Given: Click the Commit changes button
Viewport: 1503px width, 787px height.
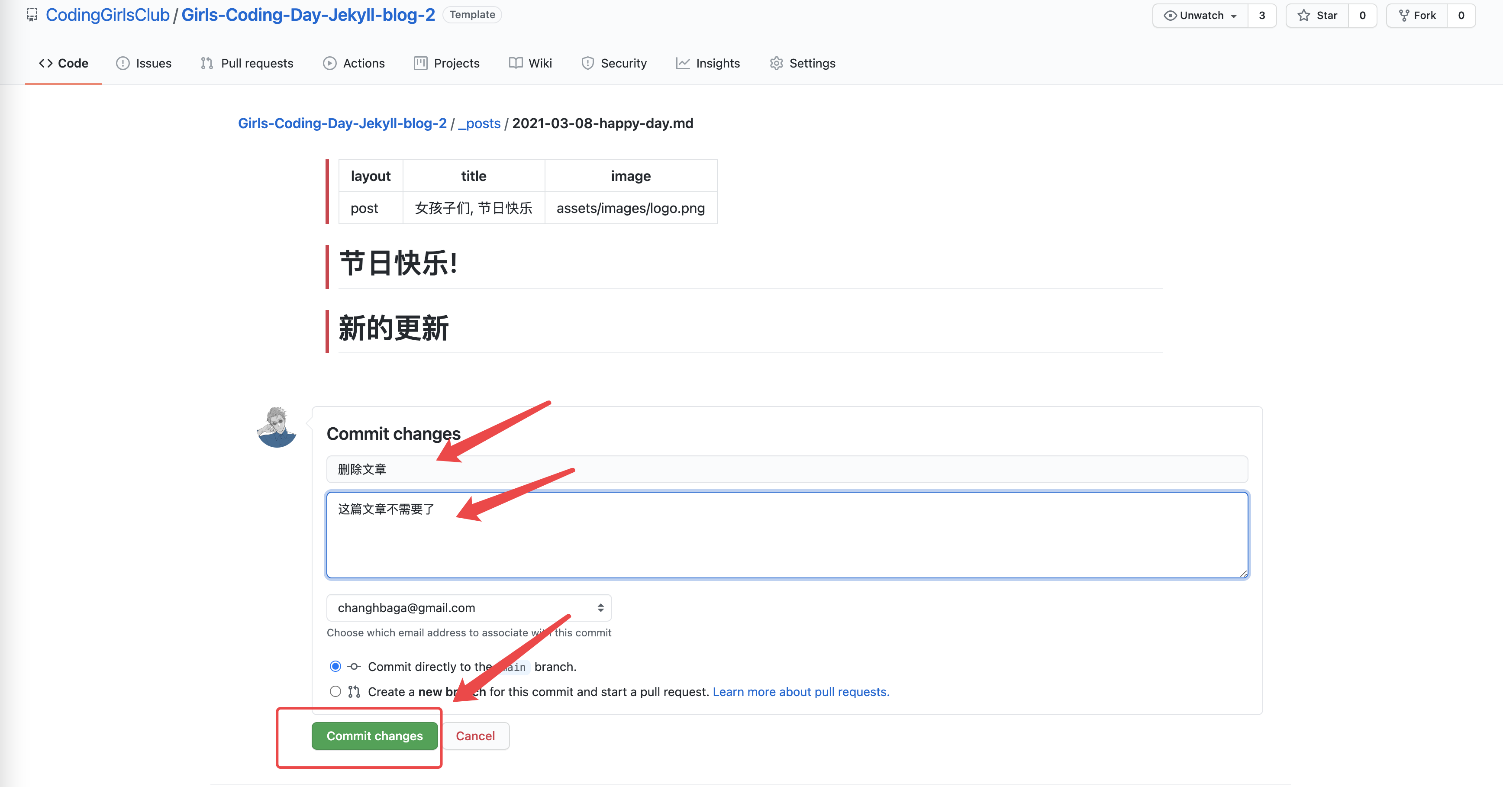Looking at the screenshot, I should point(375,735).
